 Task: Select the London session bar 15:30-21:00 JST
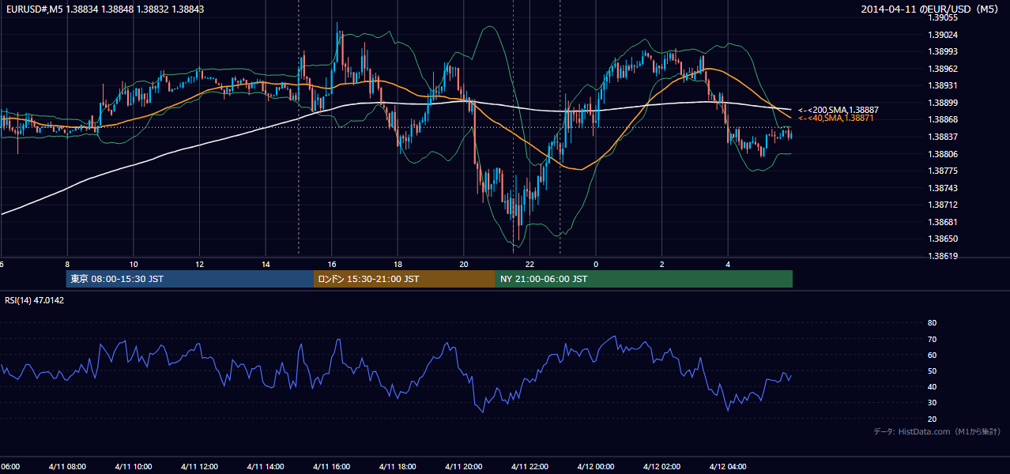pos(405,279)
